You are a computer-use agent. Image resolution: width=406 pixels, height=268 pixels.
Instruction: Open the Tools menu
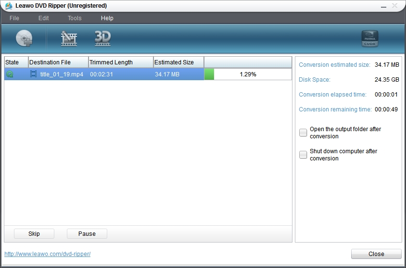click(x=75, y=18)
